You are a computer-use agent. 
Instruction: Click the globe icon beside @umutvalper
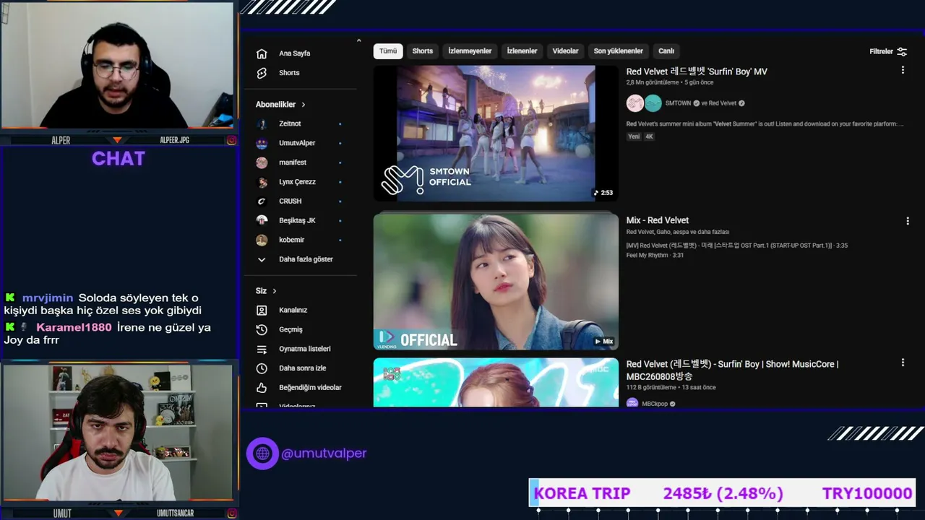pos(262,454)
